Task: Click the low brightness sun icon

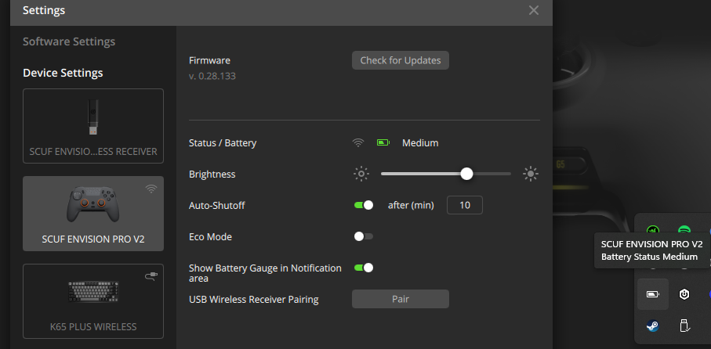Action: [x=361, y=174]
